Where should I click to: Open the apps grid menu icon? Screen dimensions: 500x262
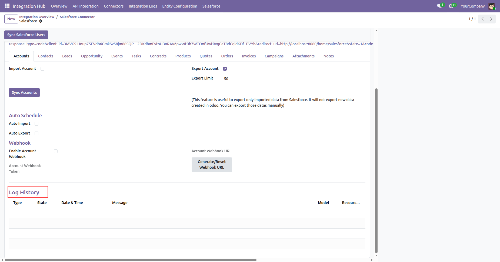tap(7, 6)
